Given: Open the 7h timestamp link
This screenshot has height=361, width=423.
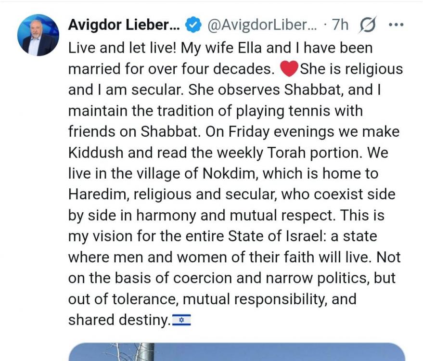Looking at the screenshot, I should click(340, 25).
